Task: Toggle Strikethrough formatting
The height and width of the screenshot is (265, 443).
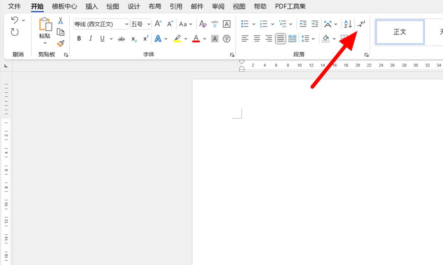Action: point(122,39)
